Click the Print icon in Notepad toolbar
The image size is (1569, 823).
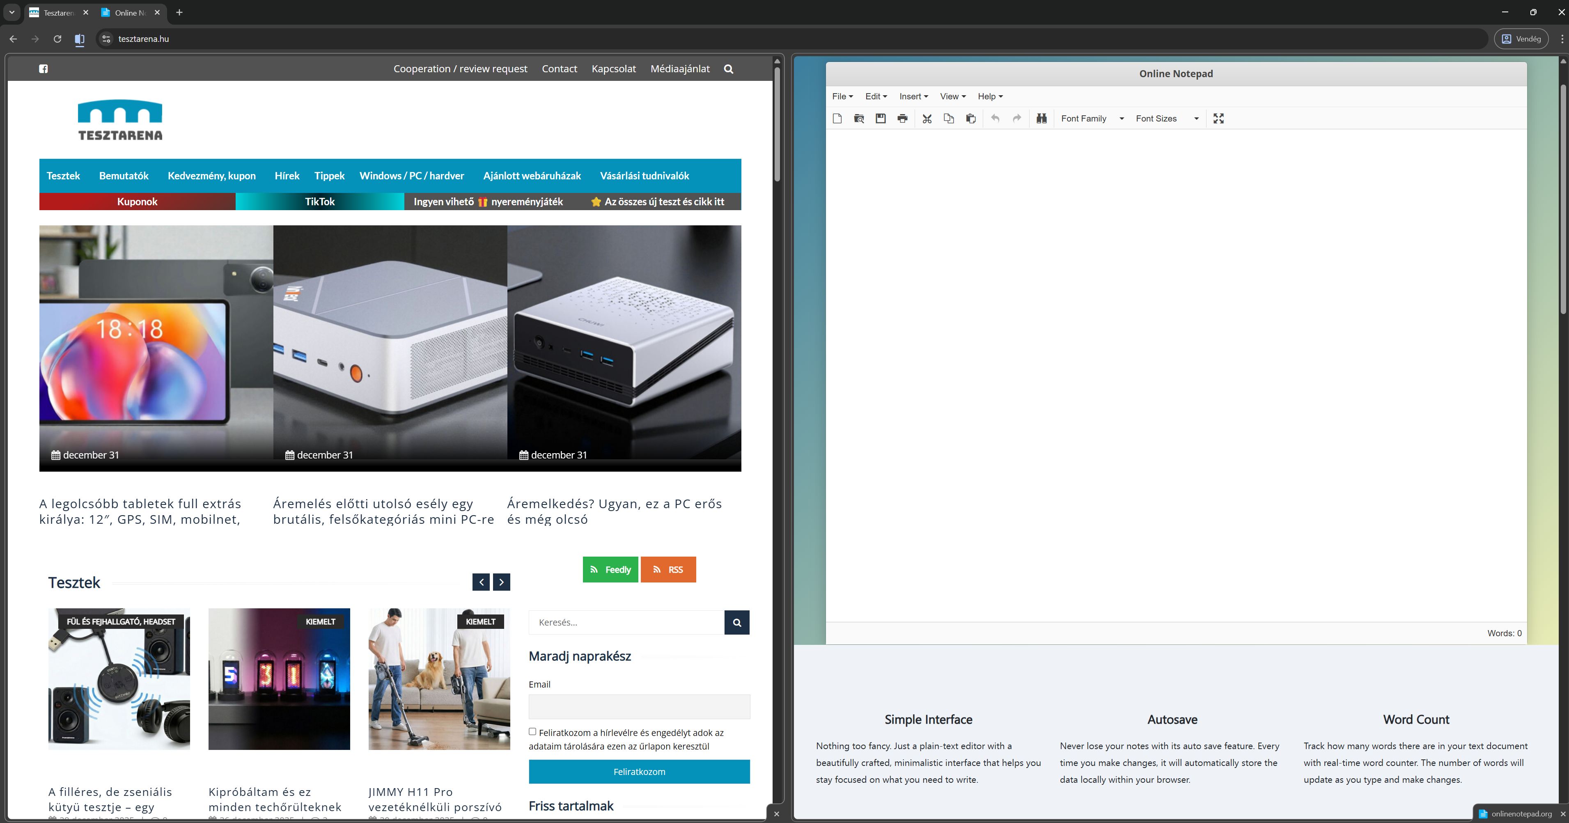coord(902,119)
